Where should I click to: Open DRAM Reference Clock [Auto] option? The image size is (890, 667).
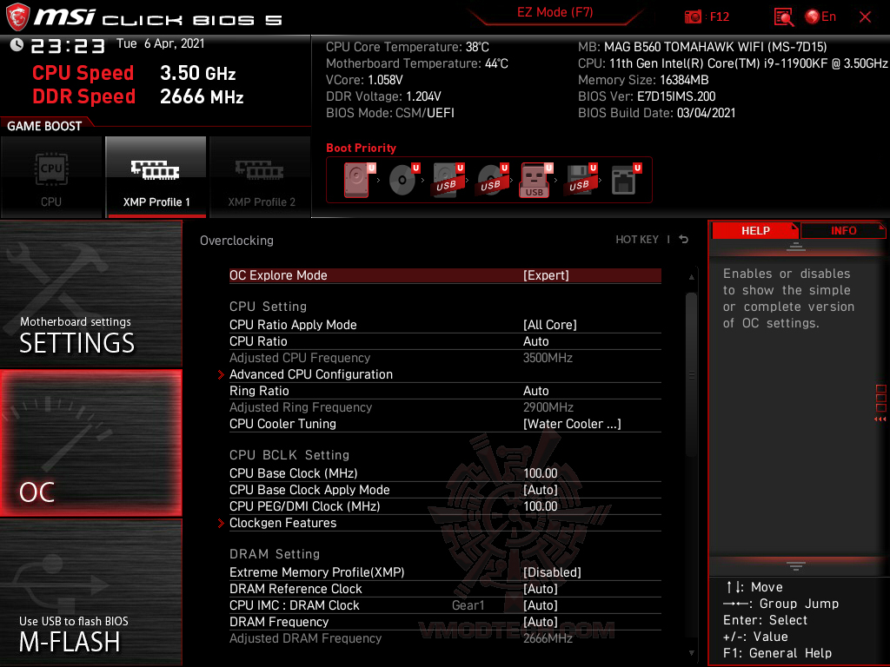pyautogui.click(x=445, y=589)
